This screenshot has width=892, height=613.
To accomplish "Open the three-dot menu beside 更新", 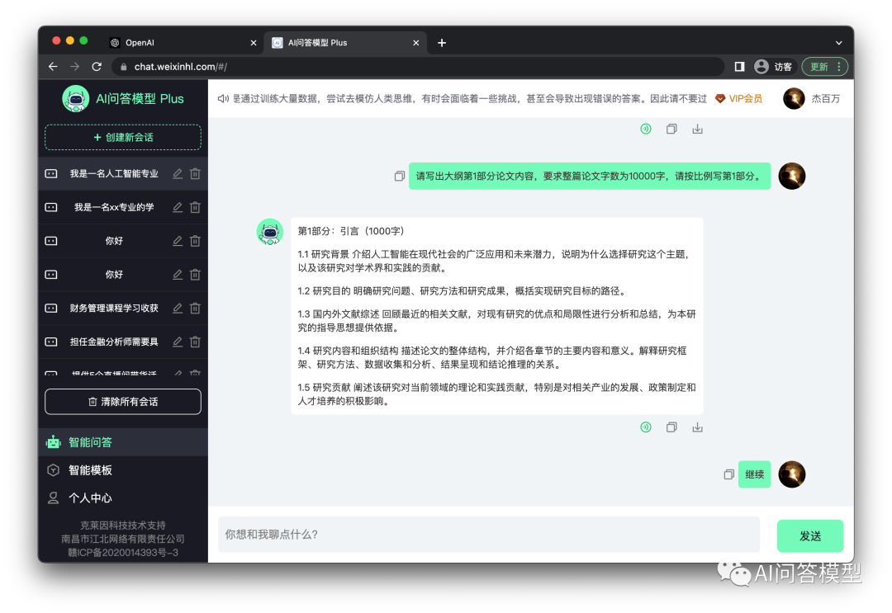I will tap(840, 66).
